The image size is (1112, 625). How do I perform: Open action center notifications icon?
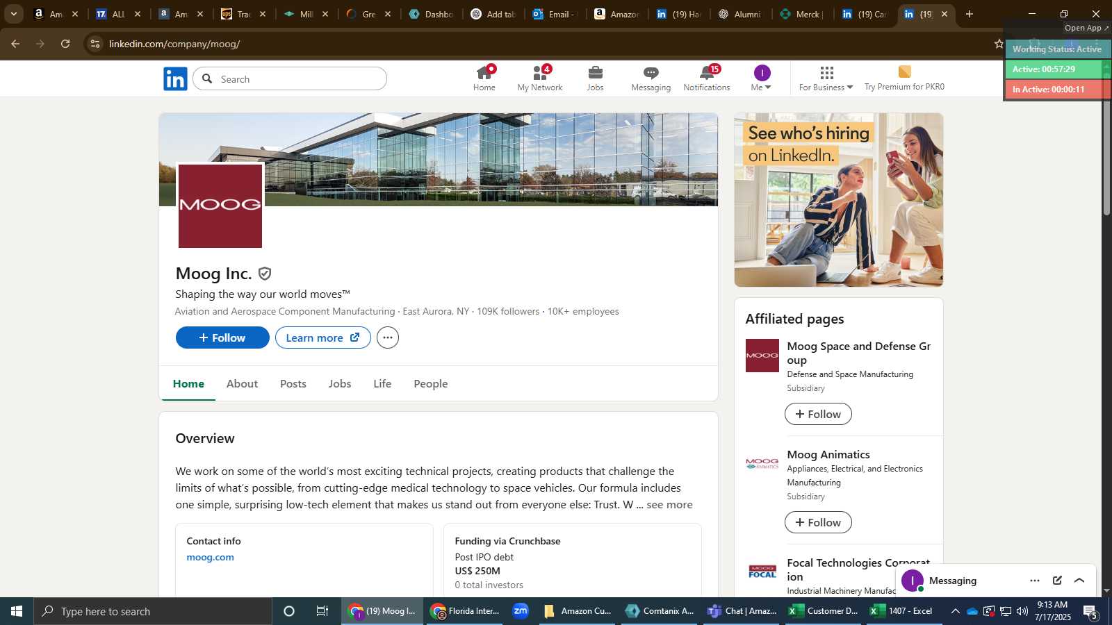pos(1090,611)
